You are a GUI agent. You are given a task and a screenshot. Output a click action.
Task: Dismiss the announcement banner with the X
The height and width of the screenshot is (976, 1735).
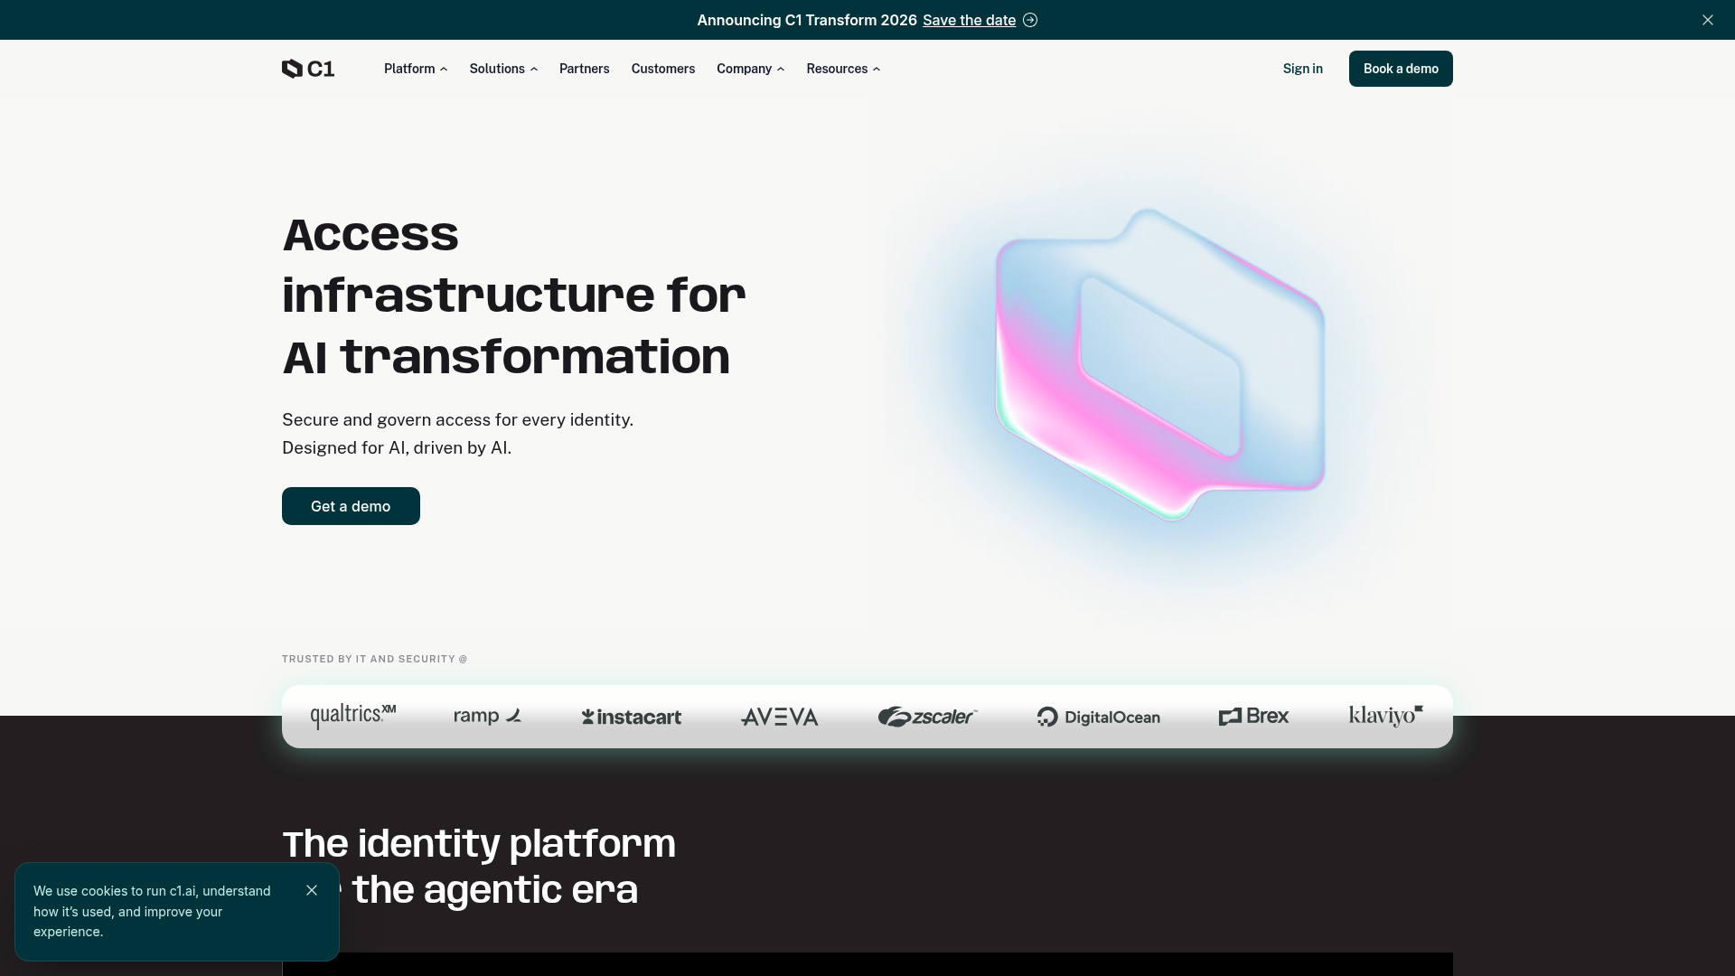point(1708,20)
